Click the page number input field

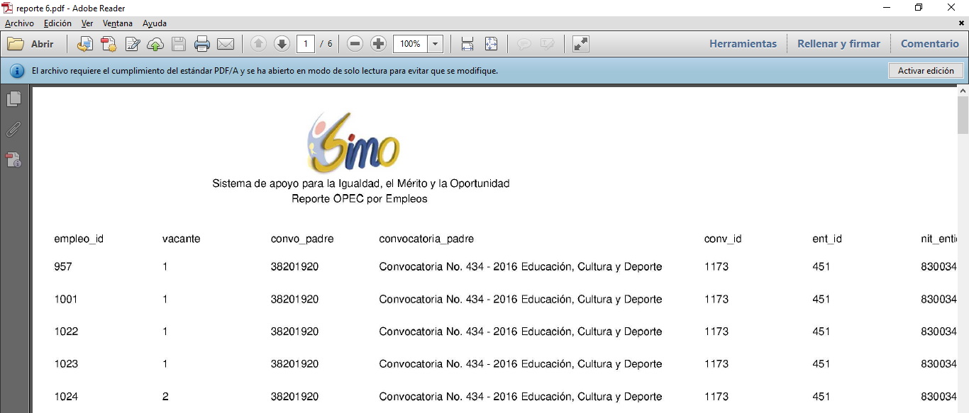click(306, 44)
